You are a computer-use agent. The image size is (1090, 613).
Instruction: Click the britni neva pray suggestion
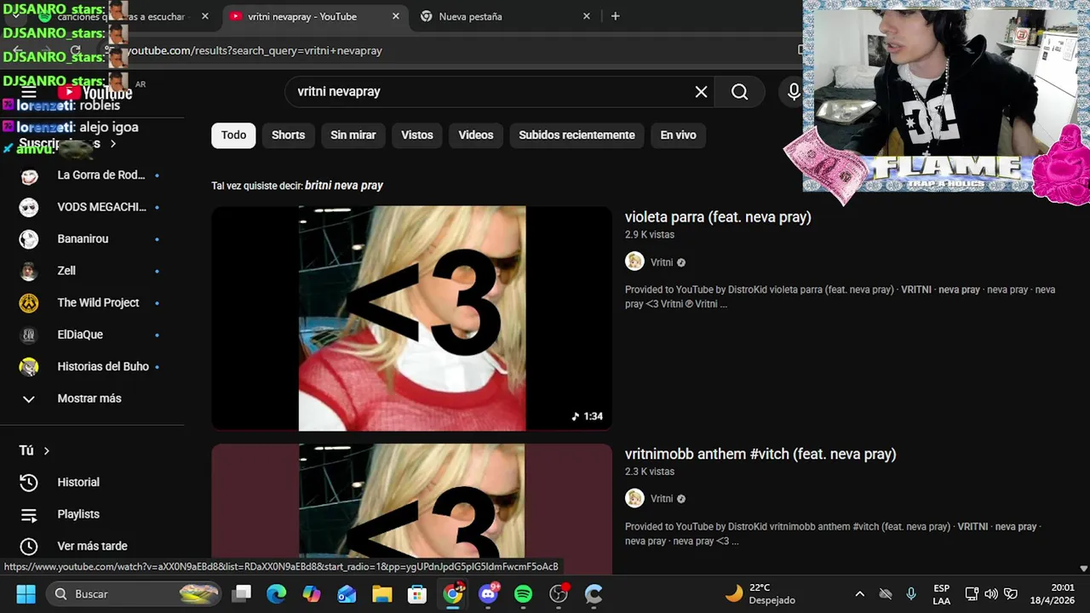(x=344, y=186)
